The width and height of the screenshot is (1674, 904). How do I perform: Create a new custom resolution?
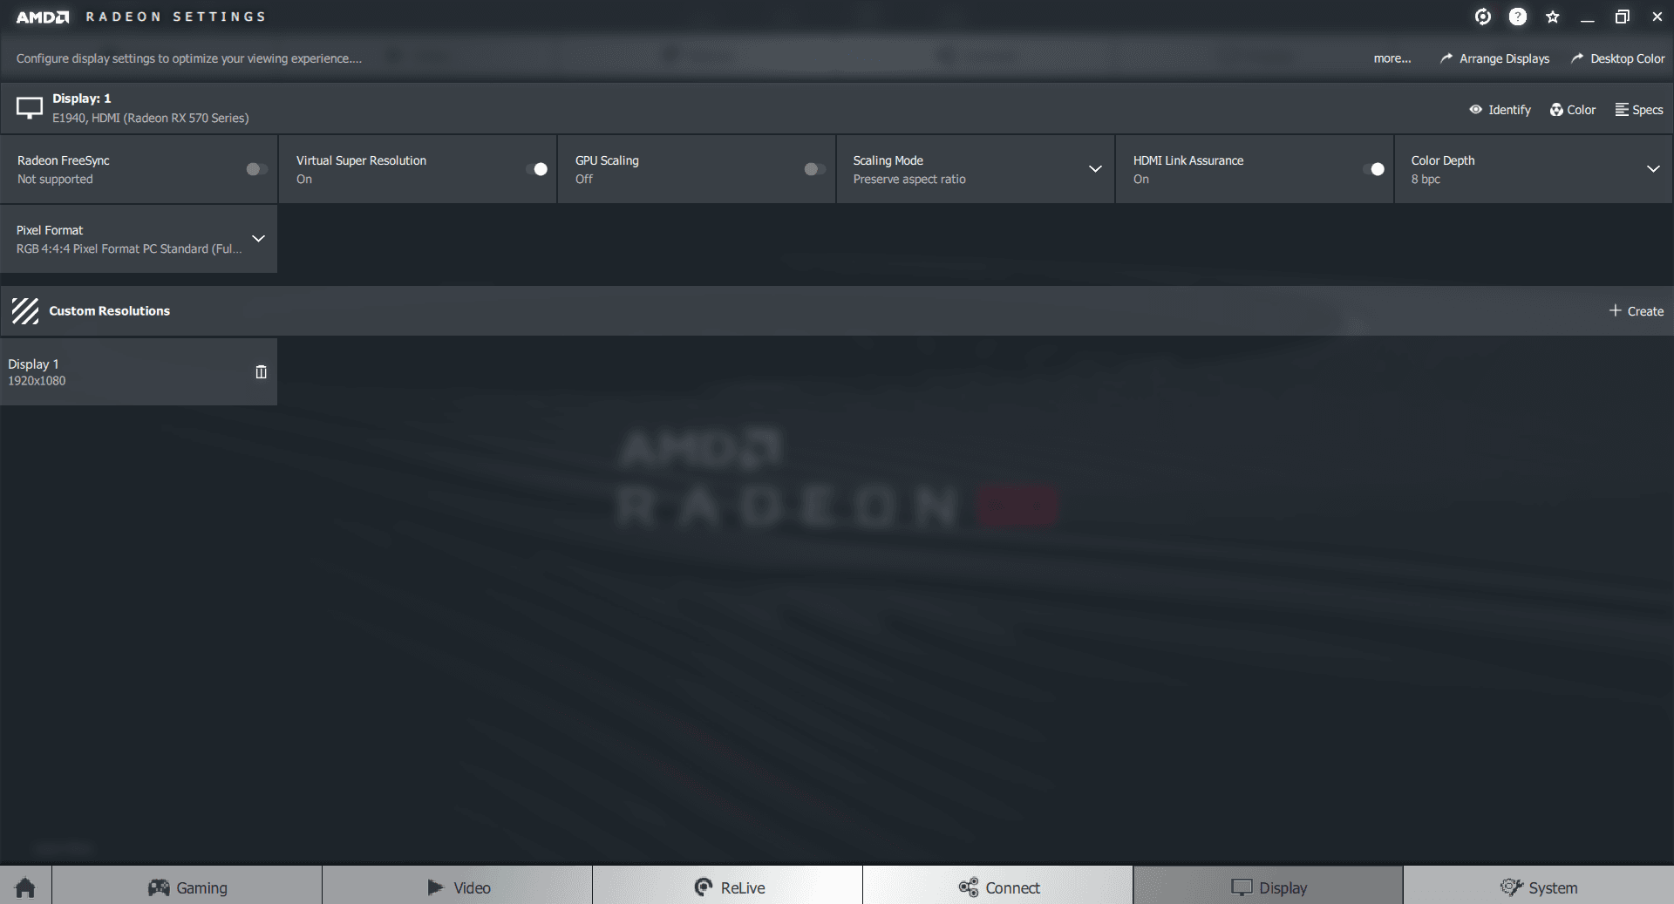(1636, 311)
